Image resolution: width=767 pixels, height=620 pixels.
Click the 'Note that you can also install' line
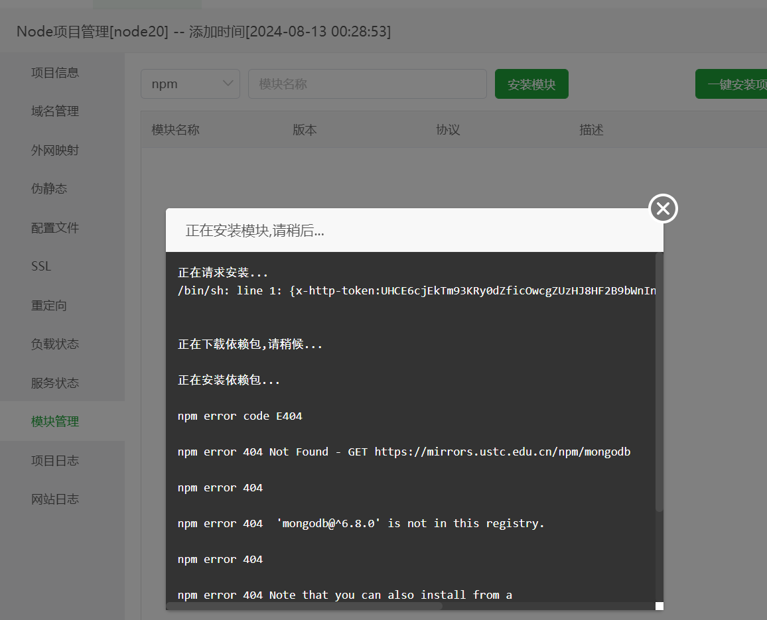tap(345, 595)
